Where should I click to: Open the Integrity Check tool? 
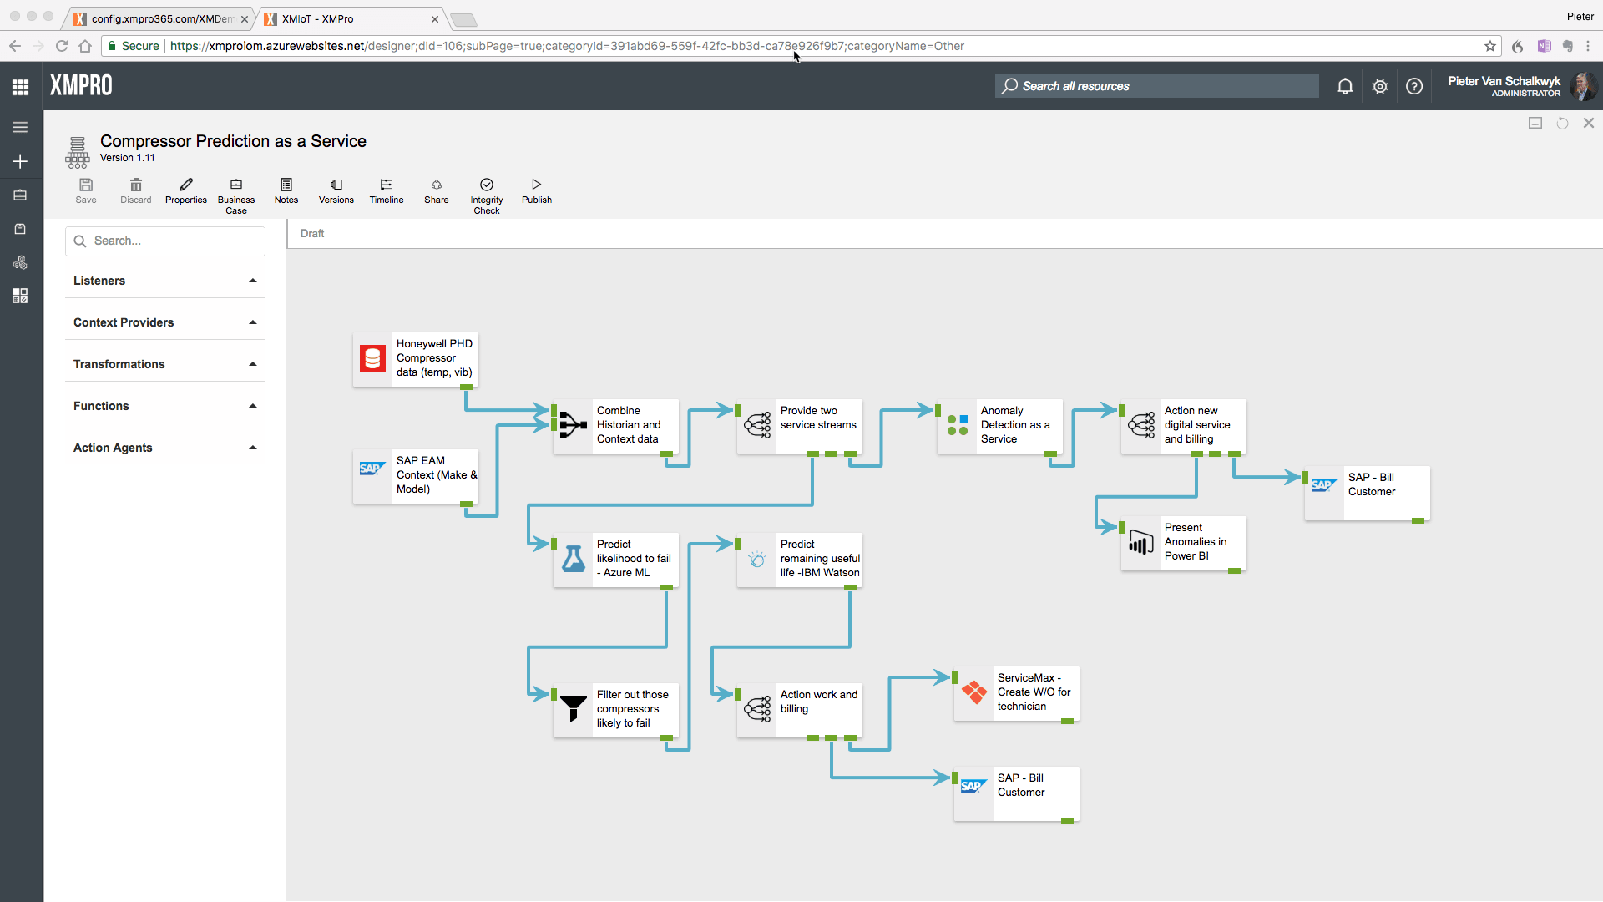coord(487,192)
